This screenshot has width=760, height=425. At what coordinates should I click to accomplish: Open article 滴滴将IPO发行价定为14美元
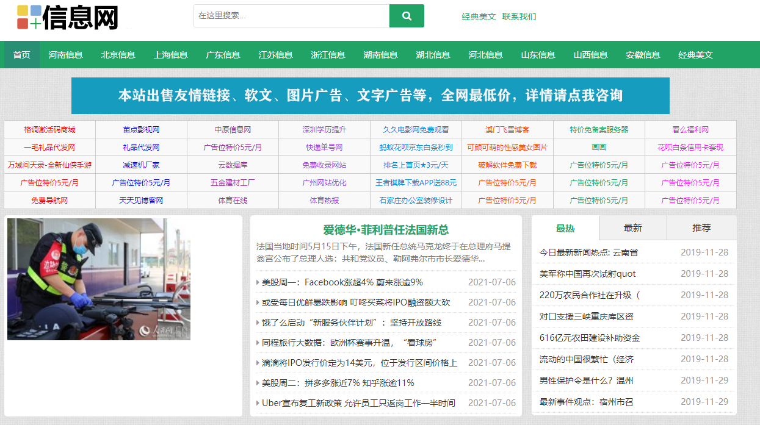(360, 363)
